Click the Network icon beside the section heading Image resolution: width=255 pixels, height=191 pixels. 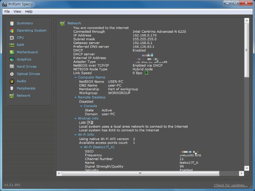coord(62,23)
